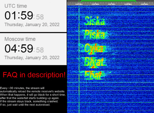Click the left sloped edge of green passband

coord(81,1)
